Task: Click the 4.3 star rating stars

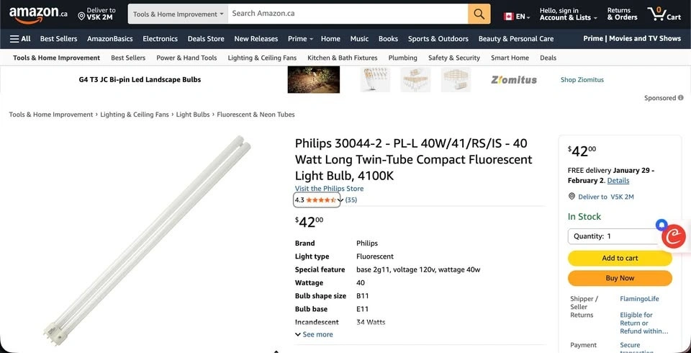Action: pyautogui.click(x=321, y=200)
